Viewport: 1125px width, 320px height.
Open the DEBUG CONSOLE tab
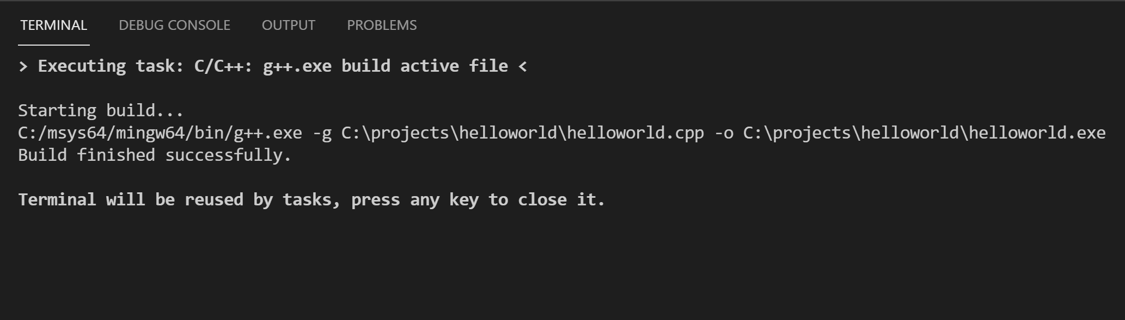click(174, 25)
